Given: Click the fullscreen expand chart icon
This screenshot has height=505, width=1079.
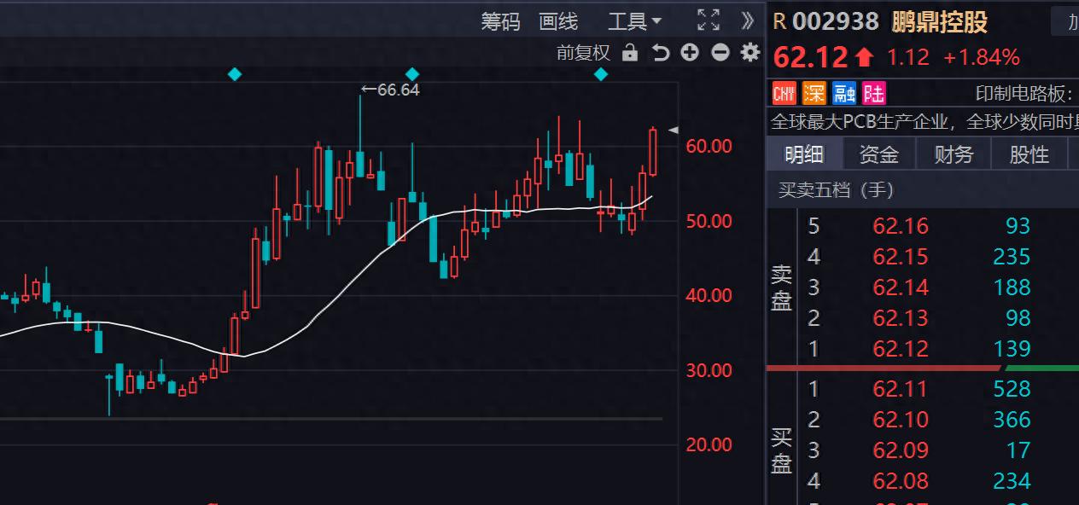Looking at the screenshot, I should 708,20.
